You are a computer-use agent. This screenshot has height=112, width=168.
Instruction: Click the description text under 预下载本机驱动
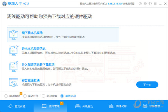pyautogui.click(x=53, y=37)
